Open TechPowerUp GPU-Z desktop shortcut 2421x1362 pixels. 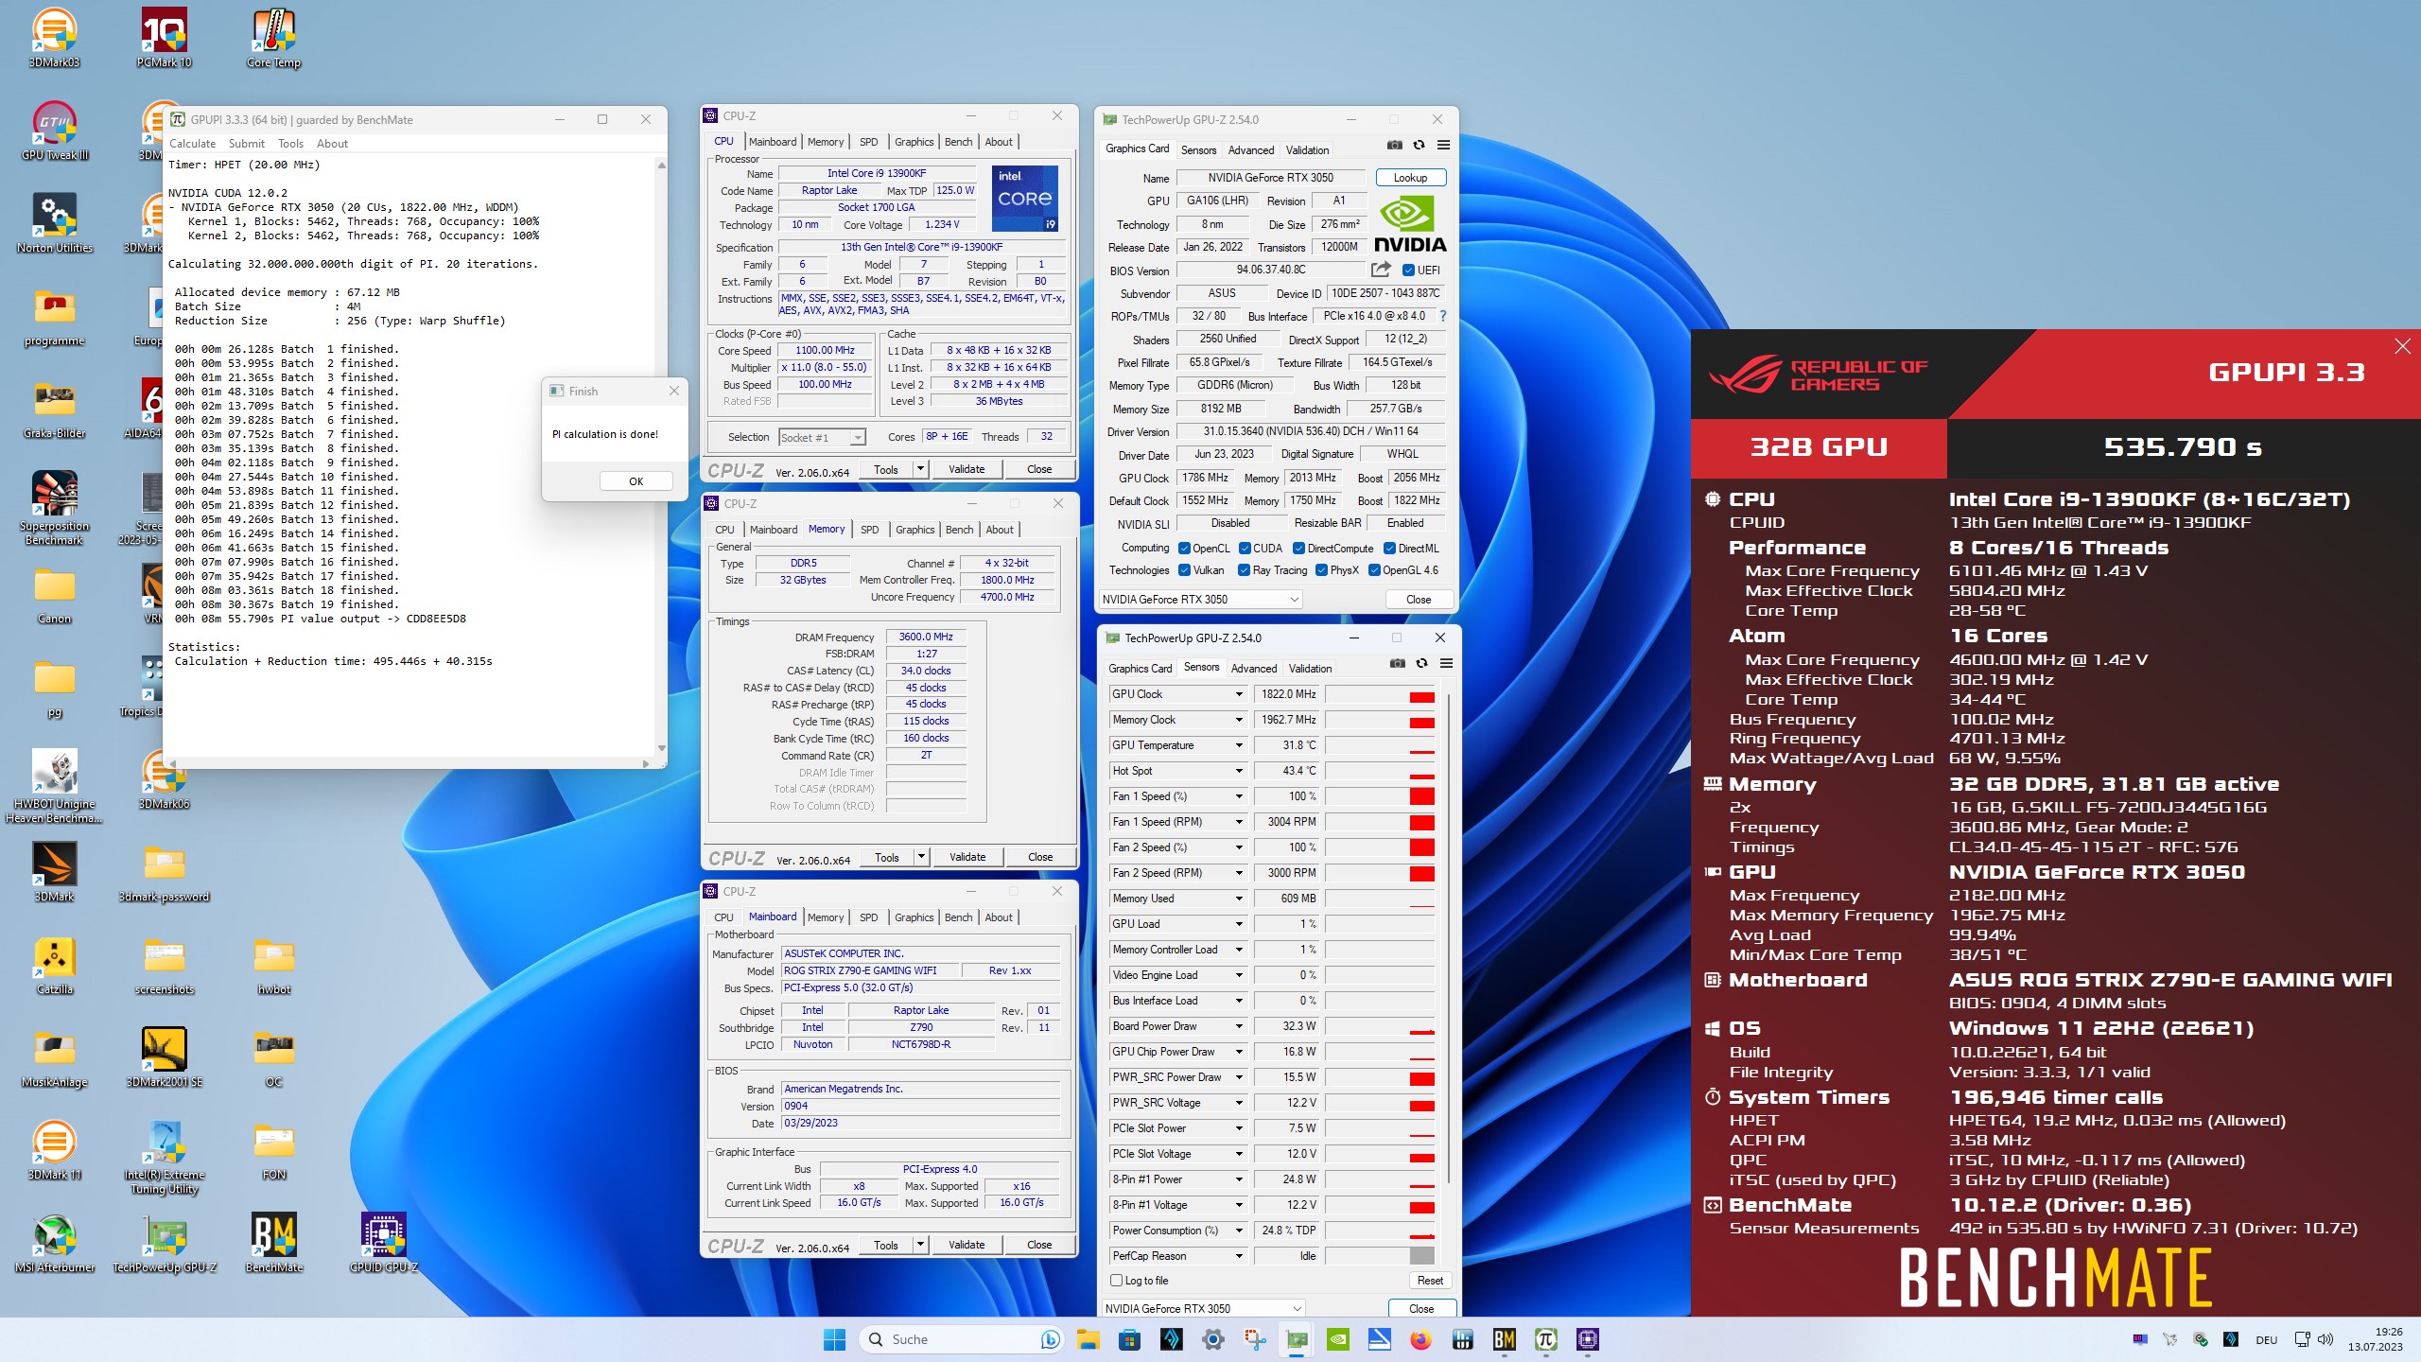pos(164,1243)
